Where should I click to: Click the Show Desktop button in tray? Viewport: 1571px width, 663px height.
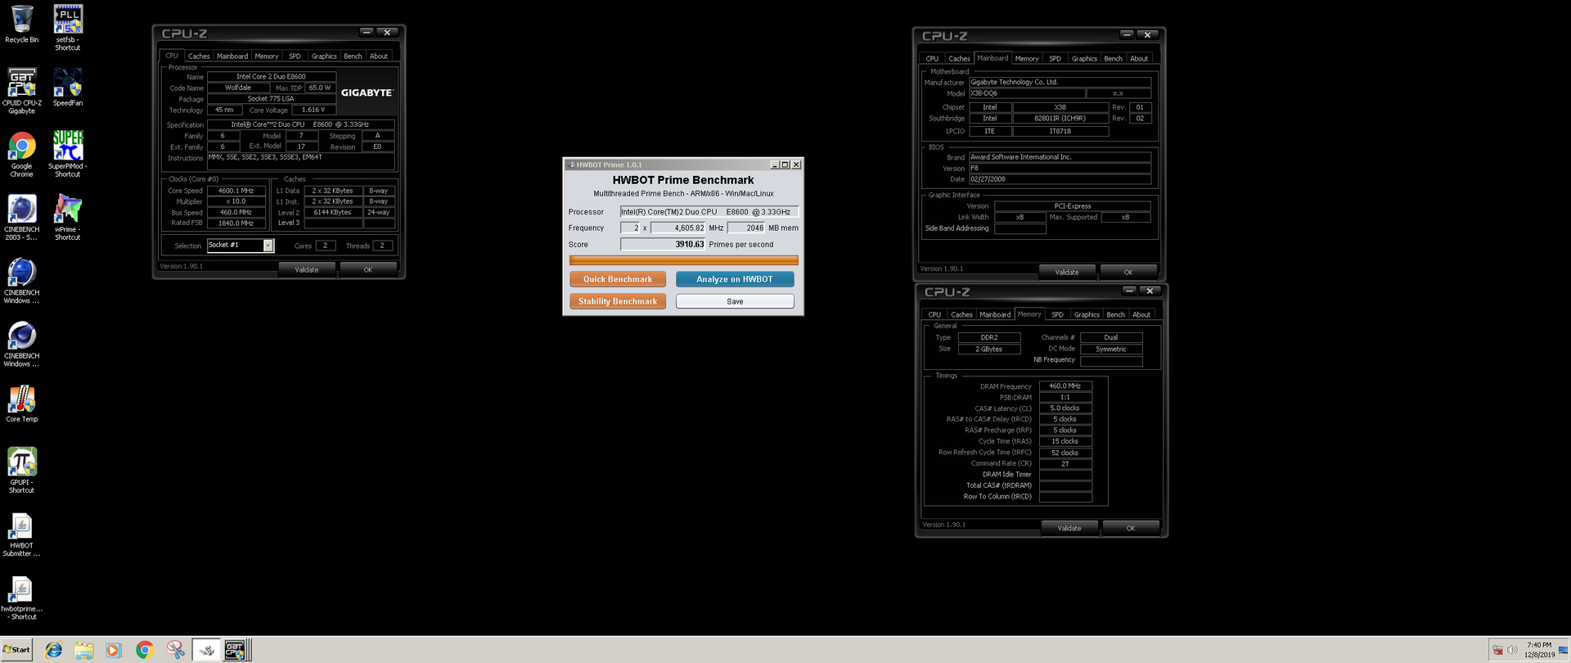coord(1564,650)
